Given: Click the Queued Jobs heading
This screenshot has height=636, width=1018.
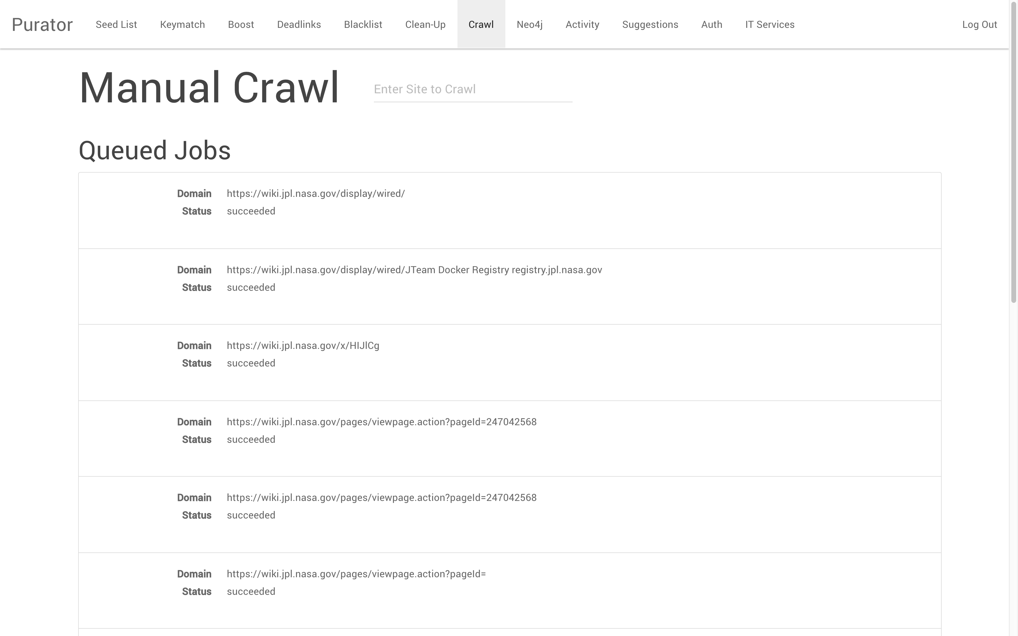Looking at the screenshot, I should click(x=155, y=151).
